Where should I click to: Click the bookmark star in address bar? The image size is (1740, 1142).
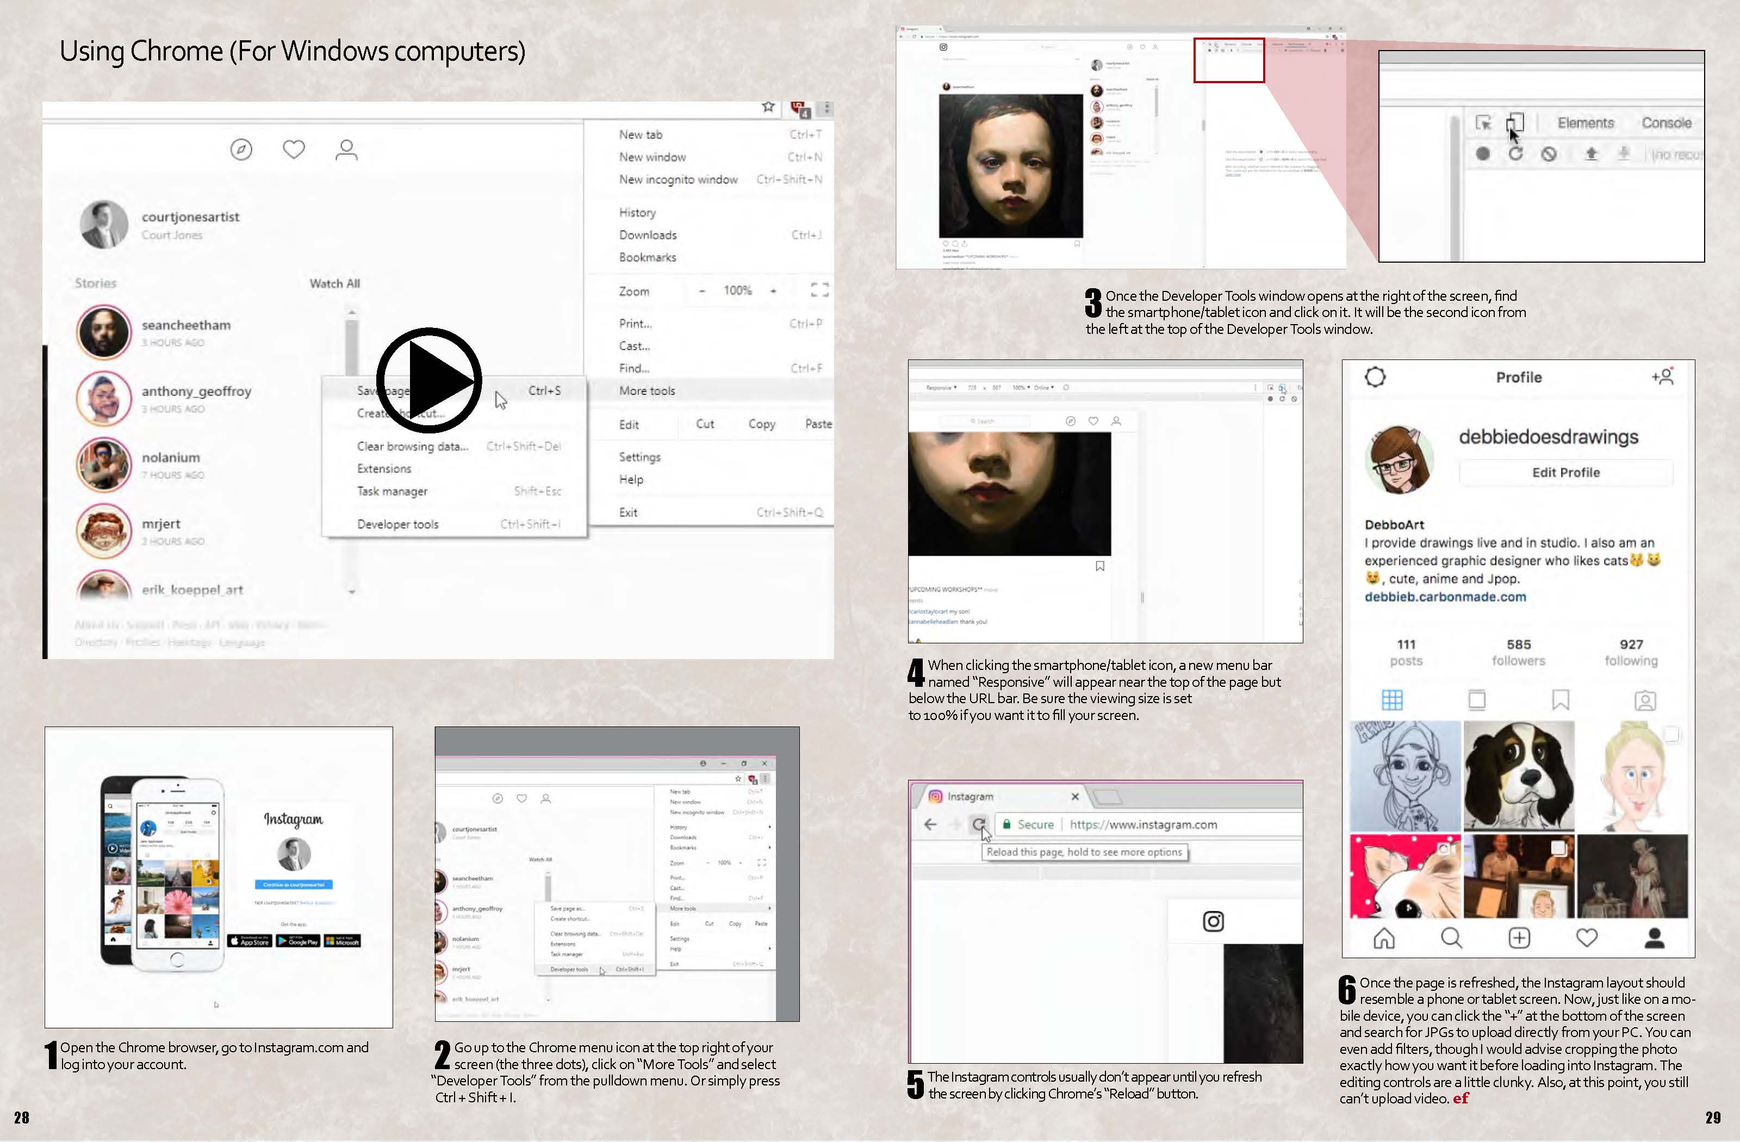[768, 108]
